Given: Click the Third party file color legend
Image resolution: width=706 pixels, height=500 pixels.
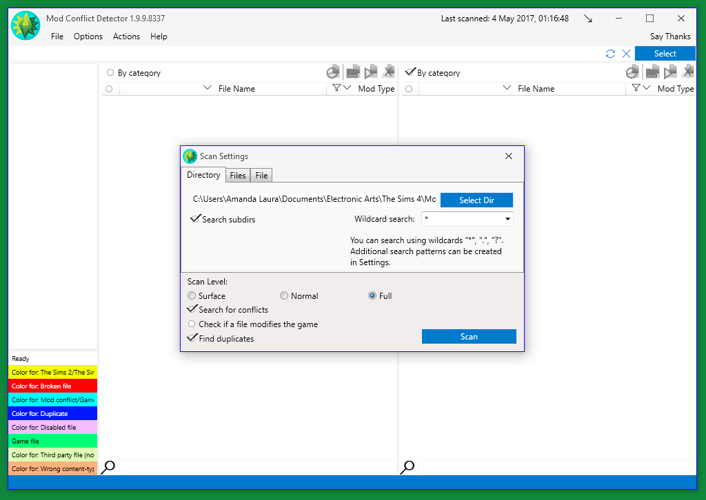Looking at the screenshot, I should [x=52, y=455].
